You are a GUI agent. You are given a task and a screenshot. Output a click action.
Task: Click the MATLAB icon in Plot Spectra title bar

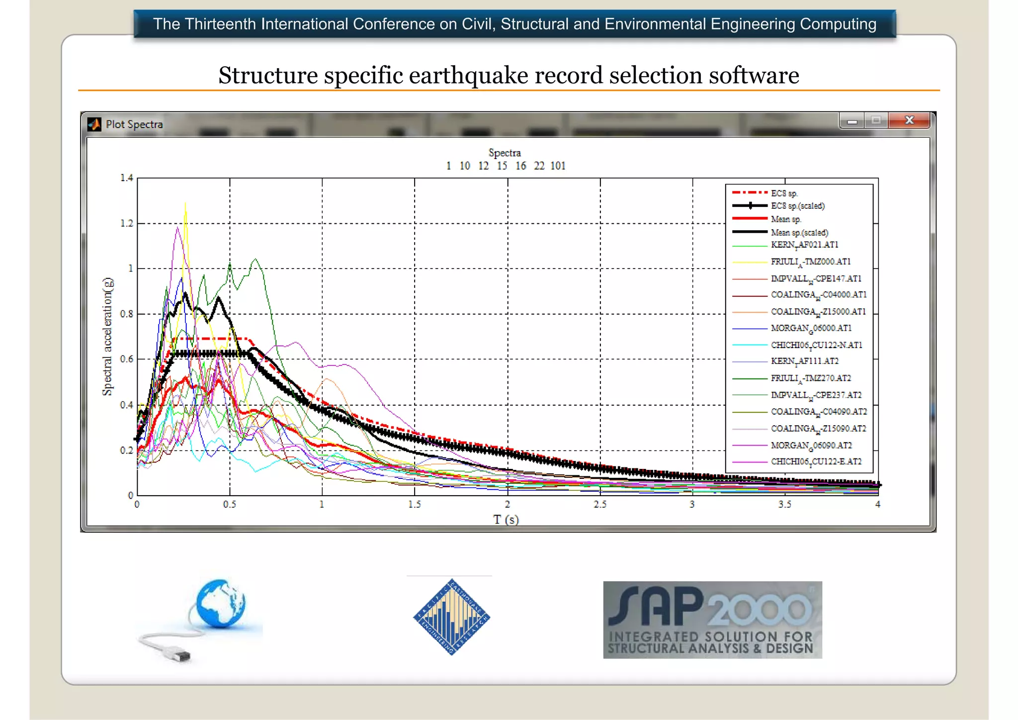click(x=94, y=124)
